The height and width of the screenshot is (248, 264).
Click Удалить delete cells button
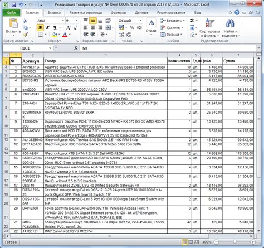(172, 27)
